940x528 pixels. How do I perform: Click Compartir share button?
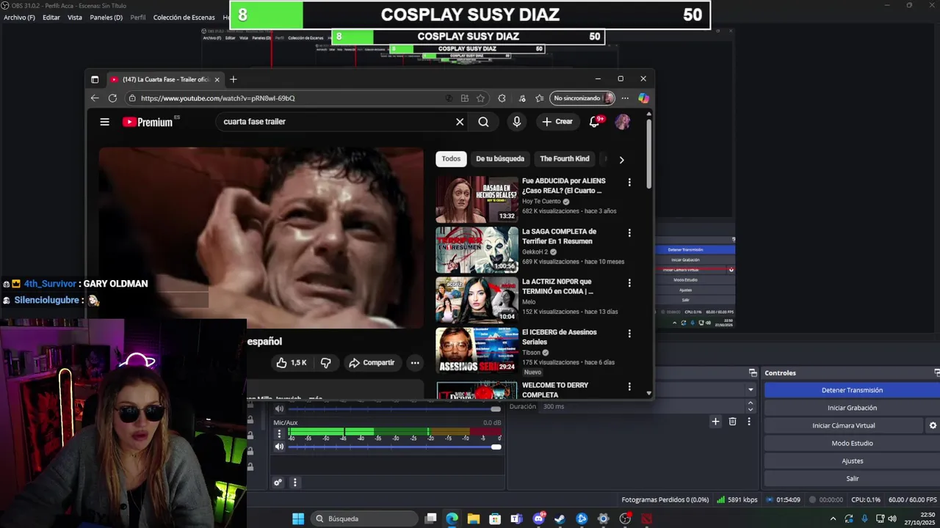[x=372, y=363]
